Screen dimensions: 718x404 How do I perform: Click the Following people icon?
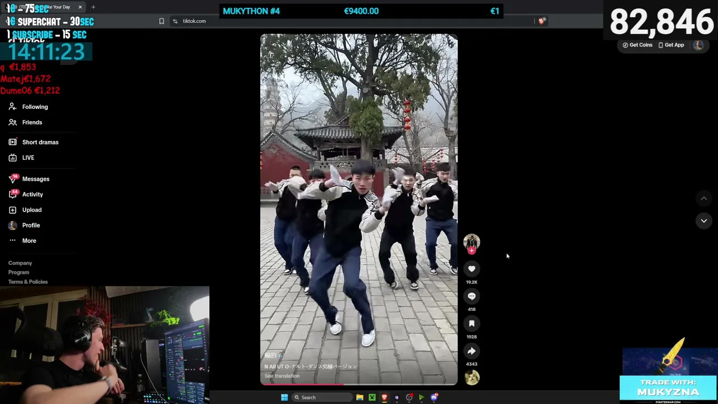click(x=12, y=107)
